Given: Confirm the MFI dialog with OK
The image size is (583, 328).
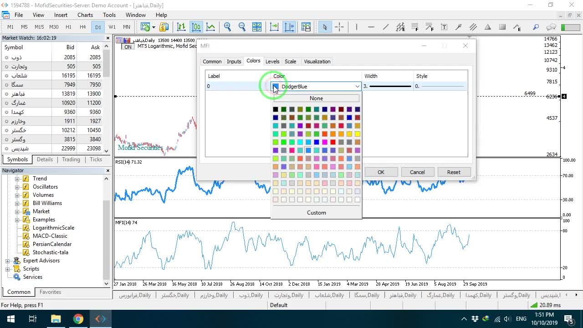Looking at the screenshot, I should click(x=381, y=172).
